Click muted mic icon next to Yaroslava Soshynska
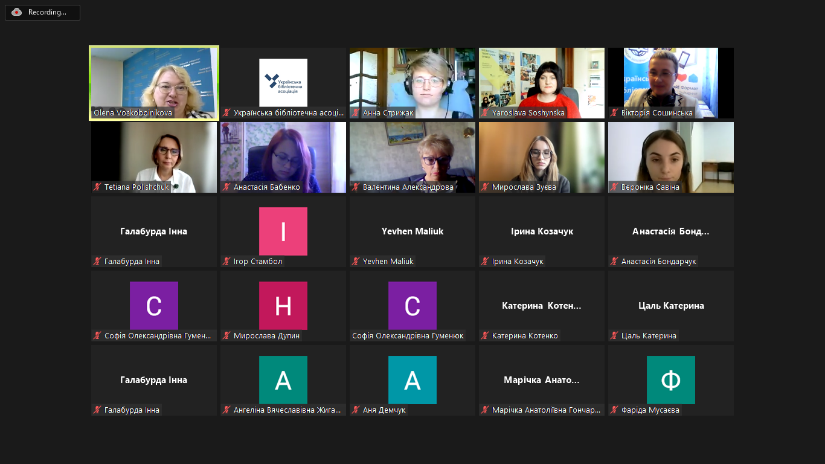Screen dimensions: 825x464 click(x=485, y=113)
